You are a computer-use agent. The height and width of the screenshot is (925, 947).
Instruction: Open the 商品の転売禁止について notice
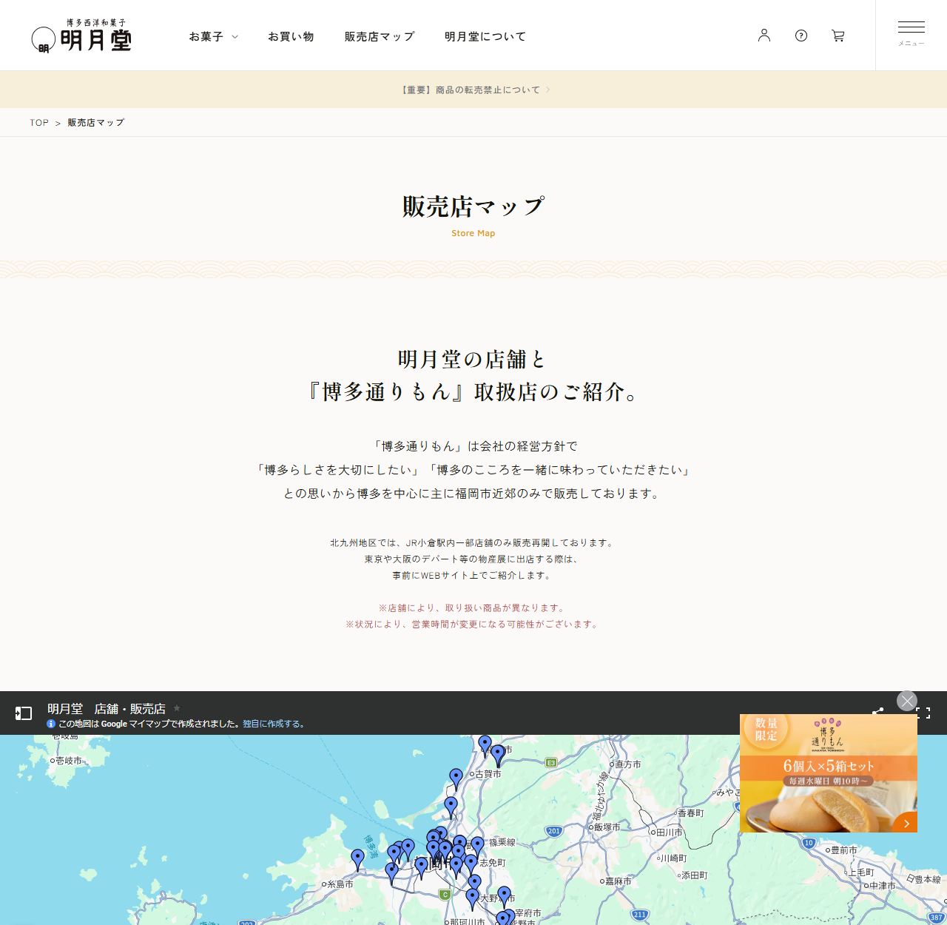click(473, 90)
